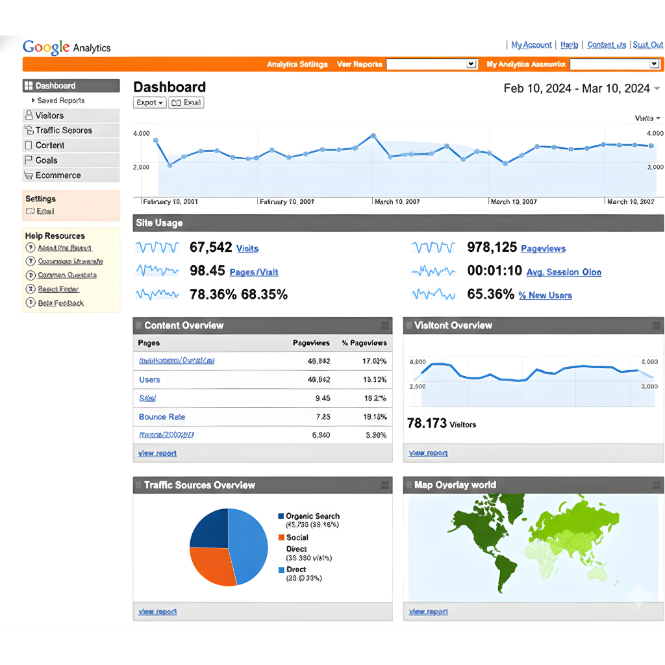Click the fourth Help Resources question icon

(x=30, y=289)
